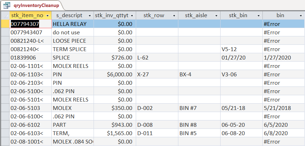Open the stk_row column dropdown arrow

[174, 16]
